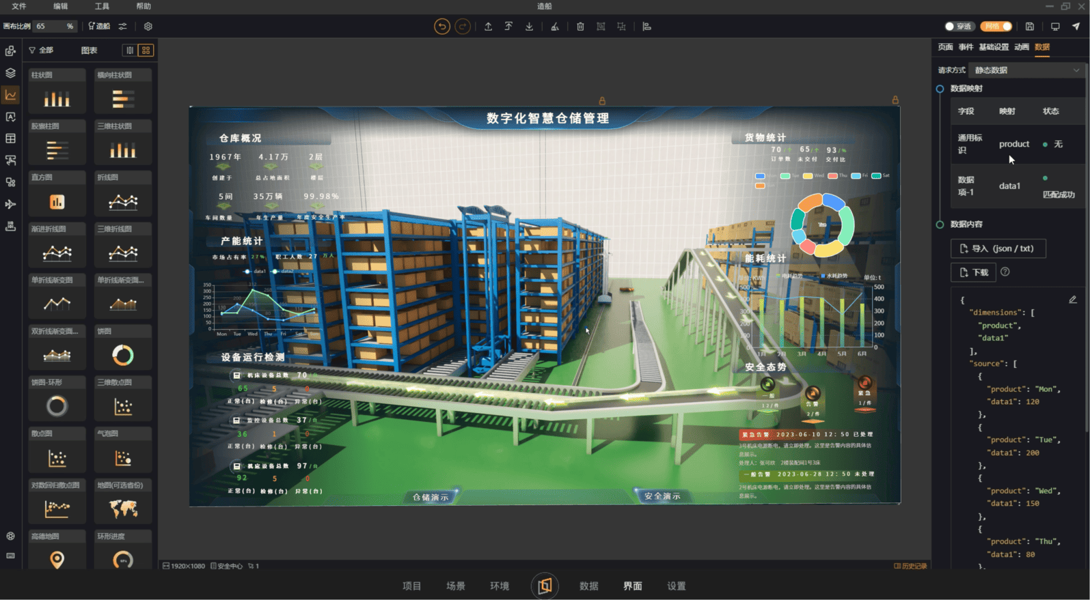The width and height of the screenshot is (1090, 600).
Task: Toggle the 穿透 switch
Action: 959,27
